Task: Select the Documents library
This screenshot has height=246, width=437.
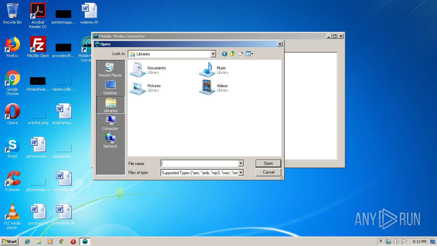Action: (x=148, y=70)
